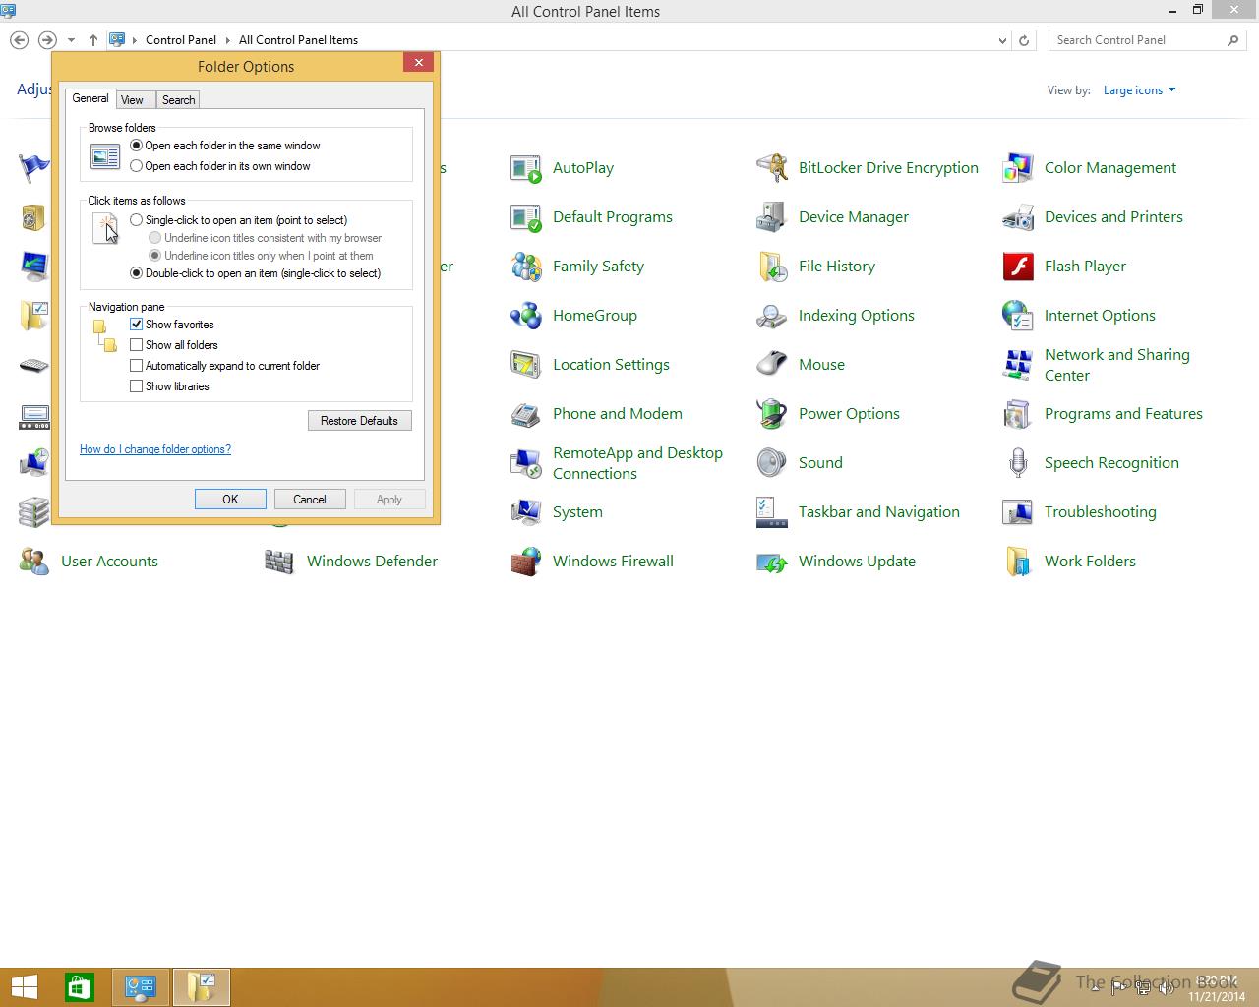Open the System icon
1259x1007 pixels.
point(526,512)
